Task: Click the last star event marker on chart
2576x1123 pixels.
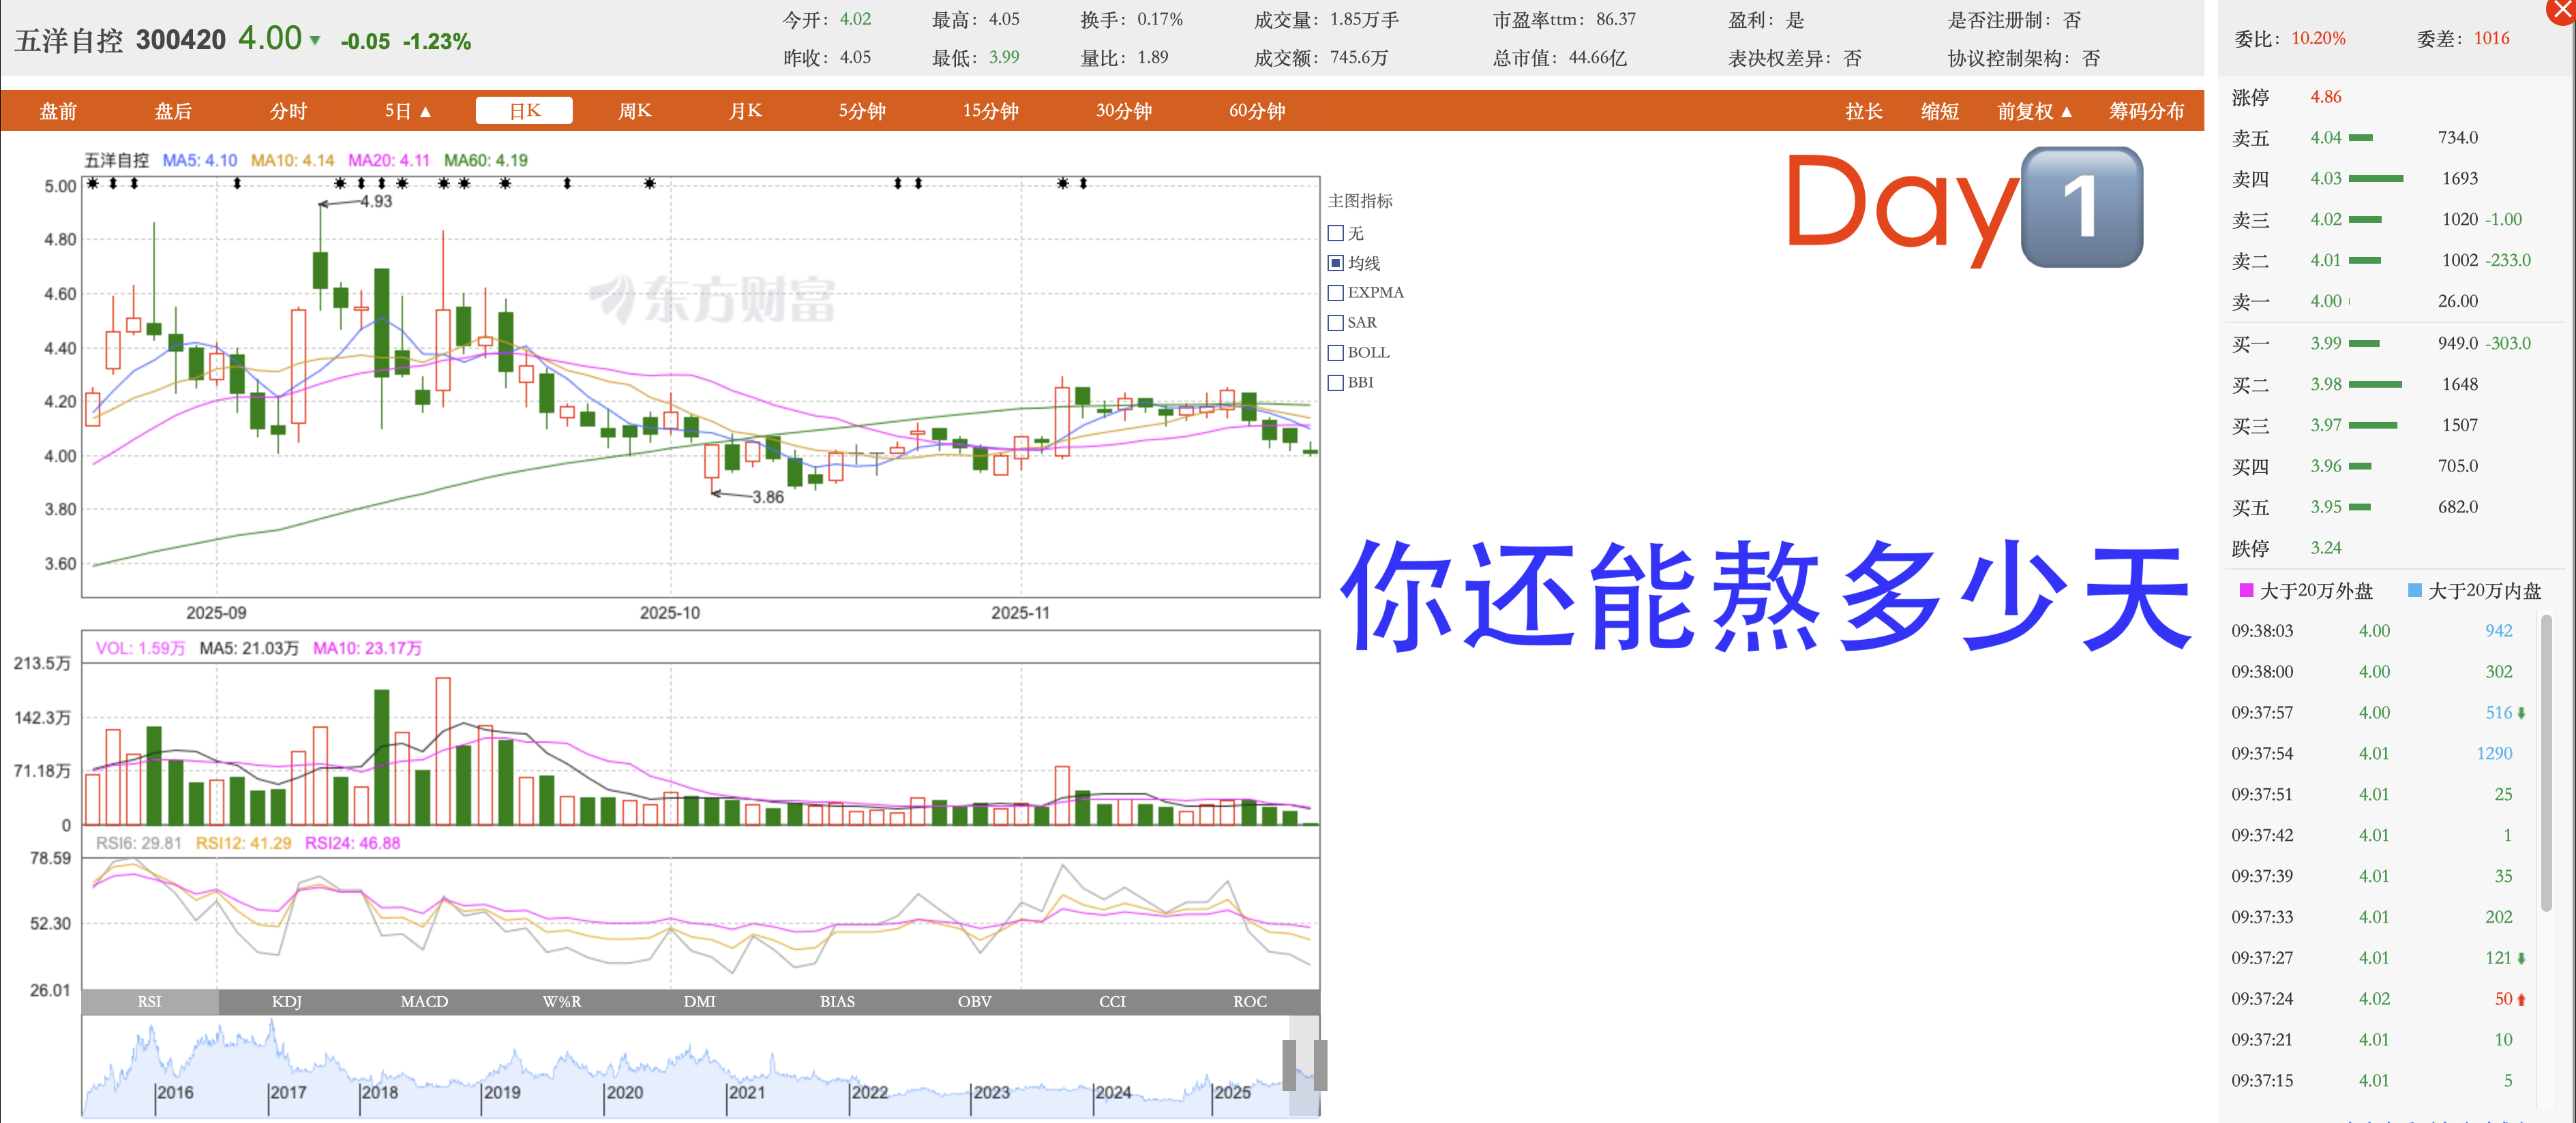Action: coord(1062,184)
